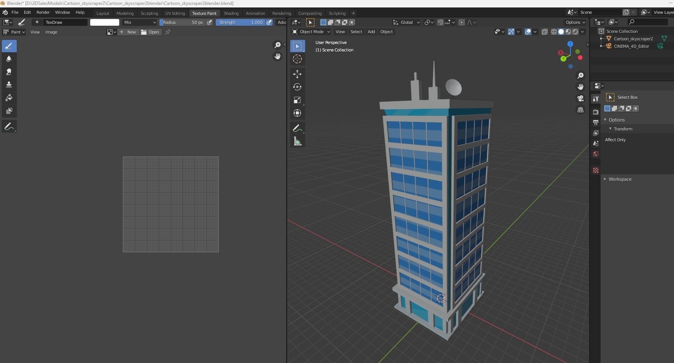674x363 pixels.
Task: Switch to wireframe viewport shading
Action: (x=554, y=32)
